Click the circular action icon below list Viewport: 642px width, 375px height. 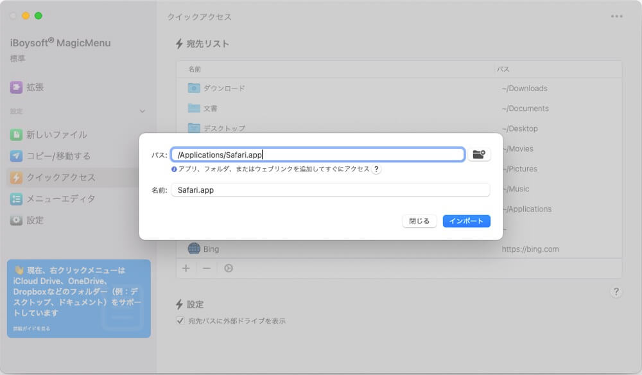228,268
